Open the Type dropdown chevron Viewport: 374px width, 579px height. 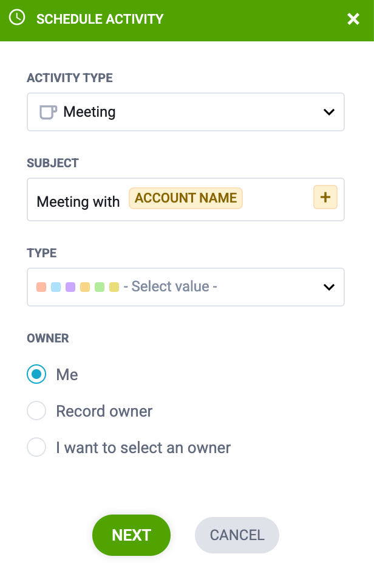click(328, 287)
